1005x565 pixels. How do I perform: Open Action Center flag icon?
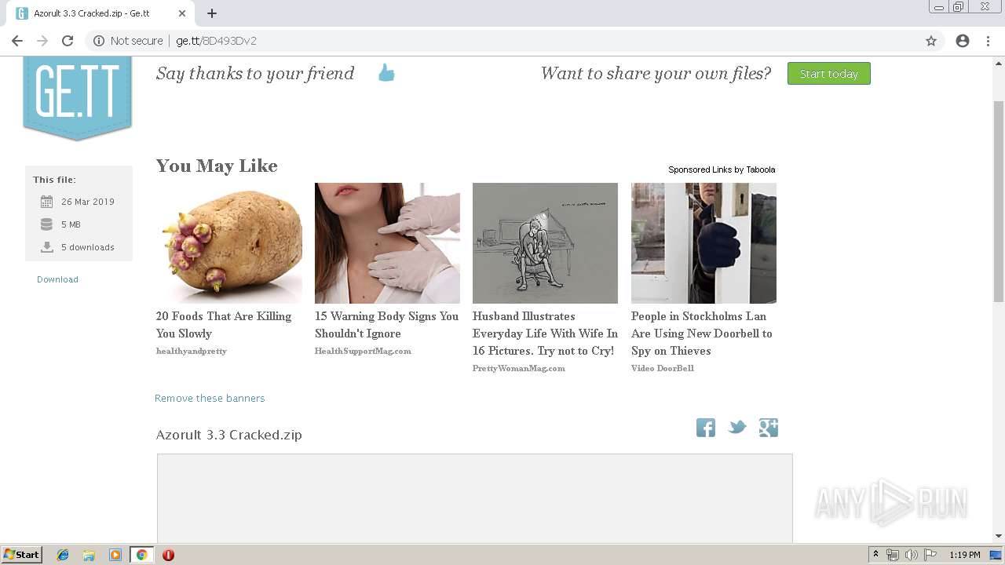coord(930,555)
